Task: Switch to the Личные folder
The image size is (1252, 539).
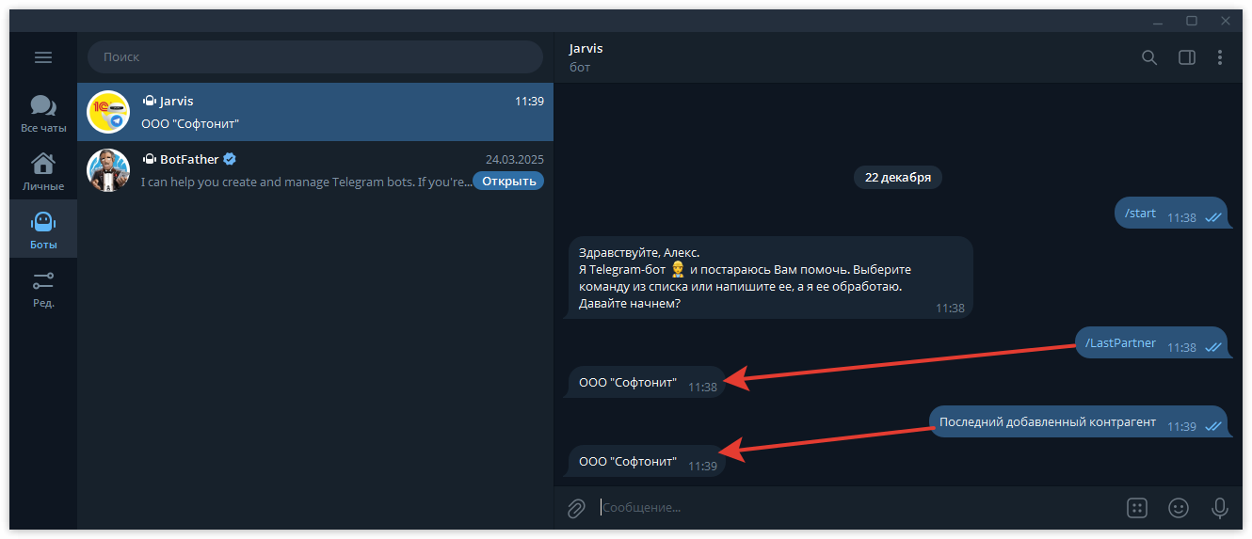Action: coord(43,171)
